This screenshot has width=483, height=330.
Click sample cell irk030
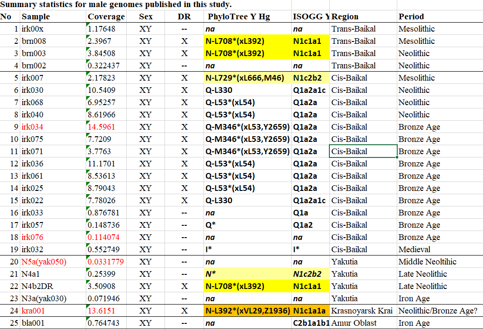pos(53,91)
